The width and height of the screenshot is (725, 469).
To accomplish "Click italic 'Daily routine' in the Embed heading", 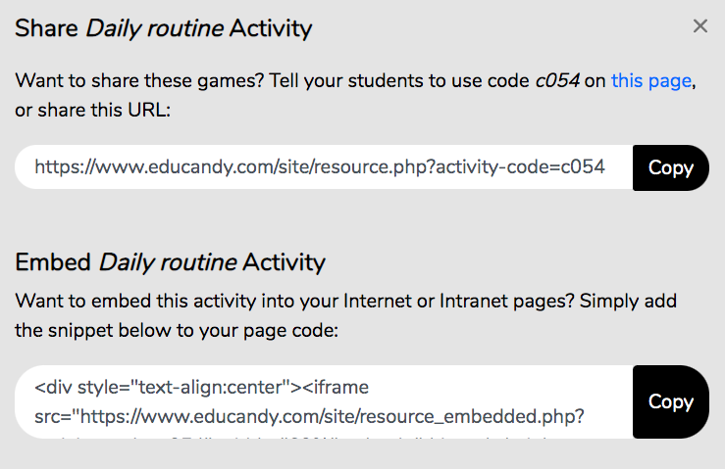I will pyautogui.click(x=168, y=261).
